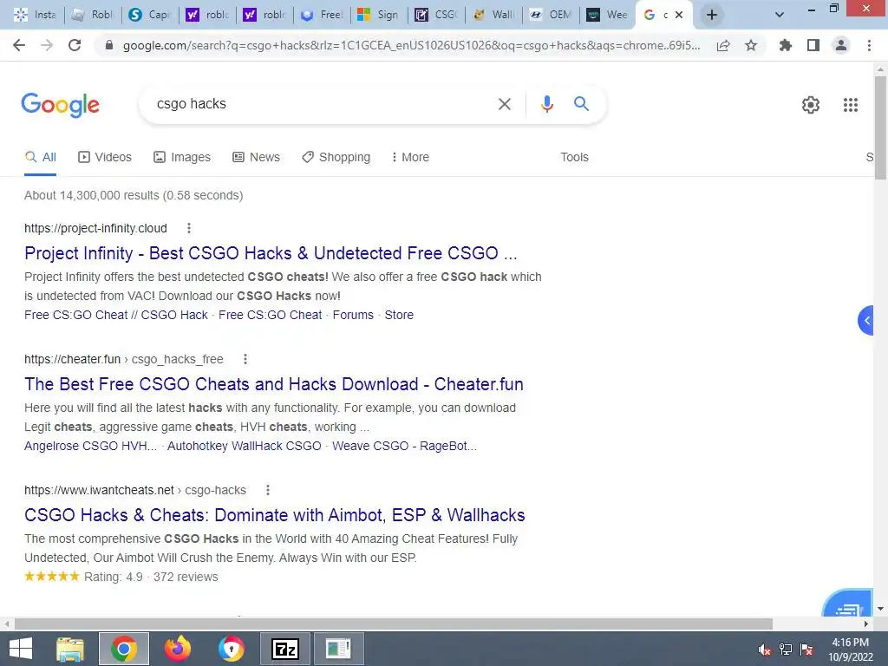The width and height of the screenshot is (888, 666).
Task: Click the search query input field
Action: [323, 104]
